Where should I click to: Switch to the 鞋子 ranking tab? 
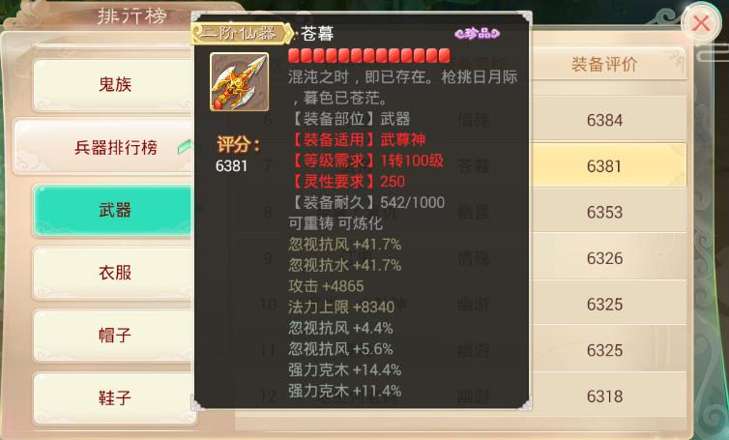114,398
